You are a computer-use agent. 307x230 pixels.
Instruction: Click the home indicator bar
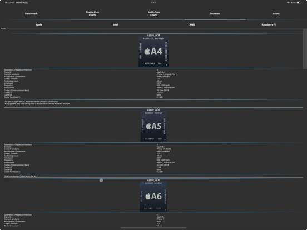tap(153, 228)
